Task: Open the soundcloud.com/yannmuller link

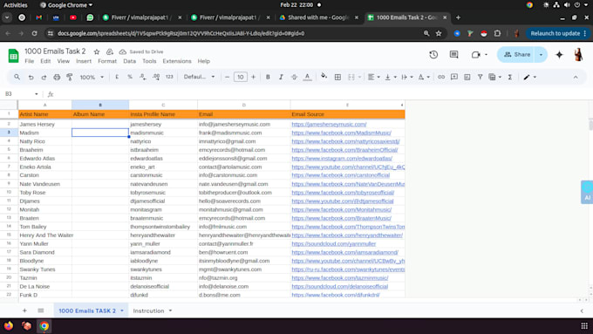Action: 333,243
